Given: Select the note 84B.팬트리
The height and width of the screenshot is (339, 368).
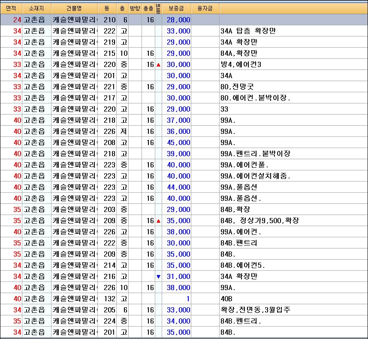Looking at the screenshot, I should (x=238, y=243).
